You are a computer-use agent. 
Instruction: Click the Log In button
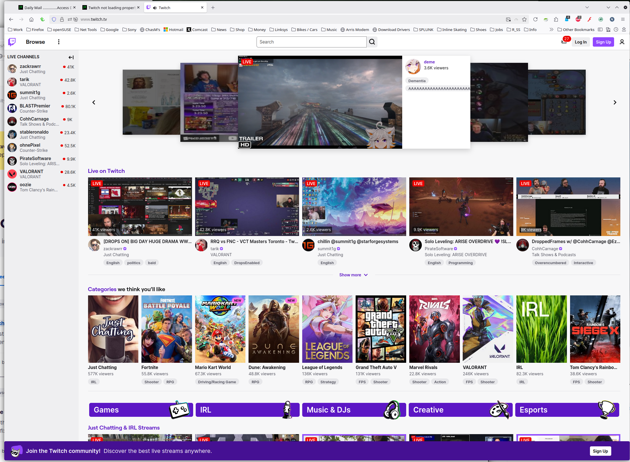tap(581, 42)
